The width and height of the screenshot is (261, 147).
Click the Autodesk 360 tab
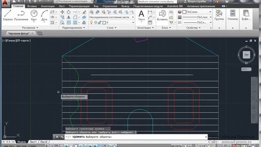coord(175,6)
